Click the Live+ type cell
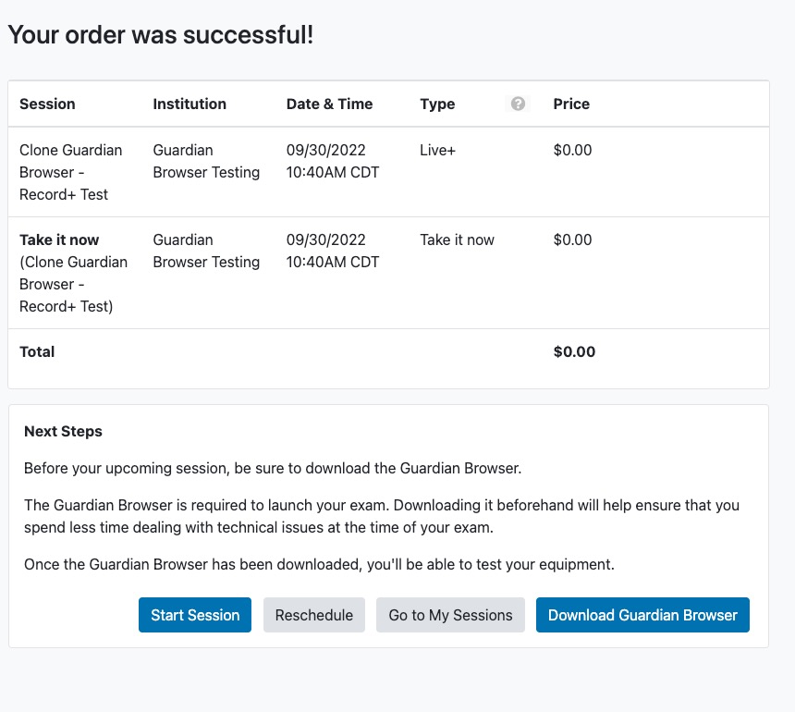 [437, 150]
